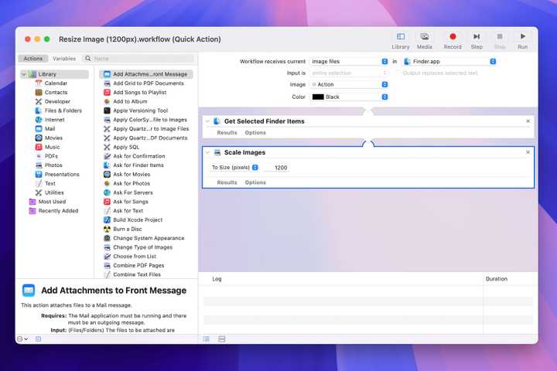Open To Size (pixels) popup
This screenshot has height=371, width=557.
[x=235, y=167]
